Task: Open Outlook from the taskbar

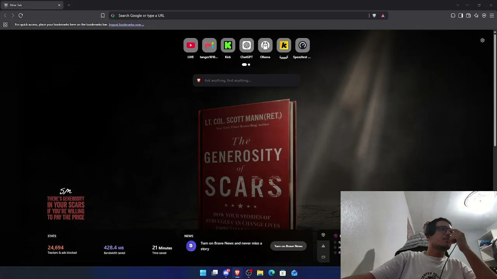Action: (x=294, y=273)
